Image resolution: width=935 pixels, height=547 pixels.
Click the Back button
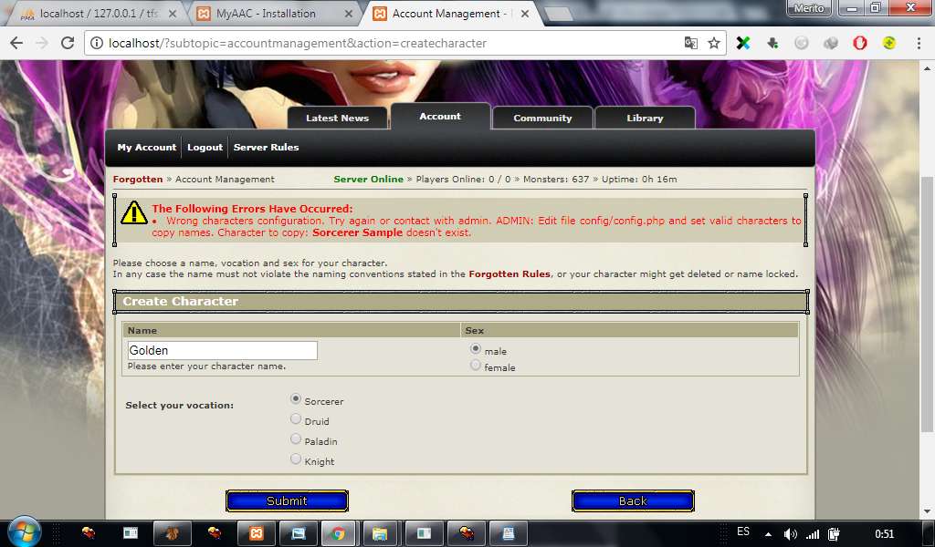tap(633, 501)
